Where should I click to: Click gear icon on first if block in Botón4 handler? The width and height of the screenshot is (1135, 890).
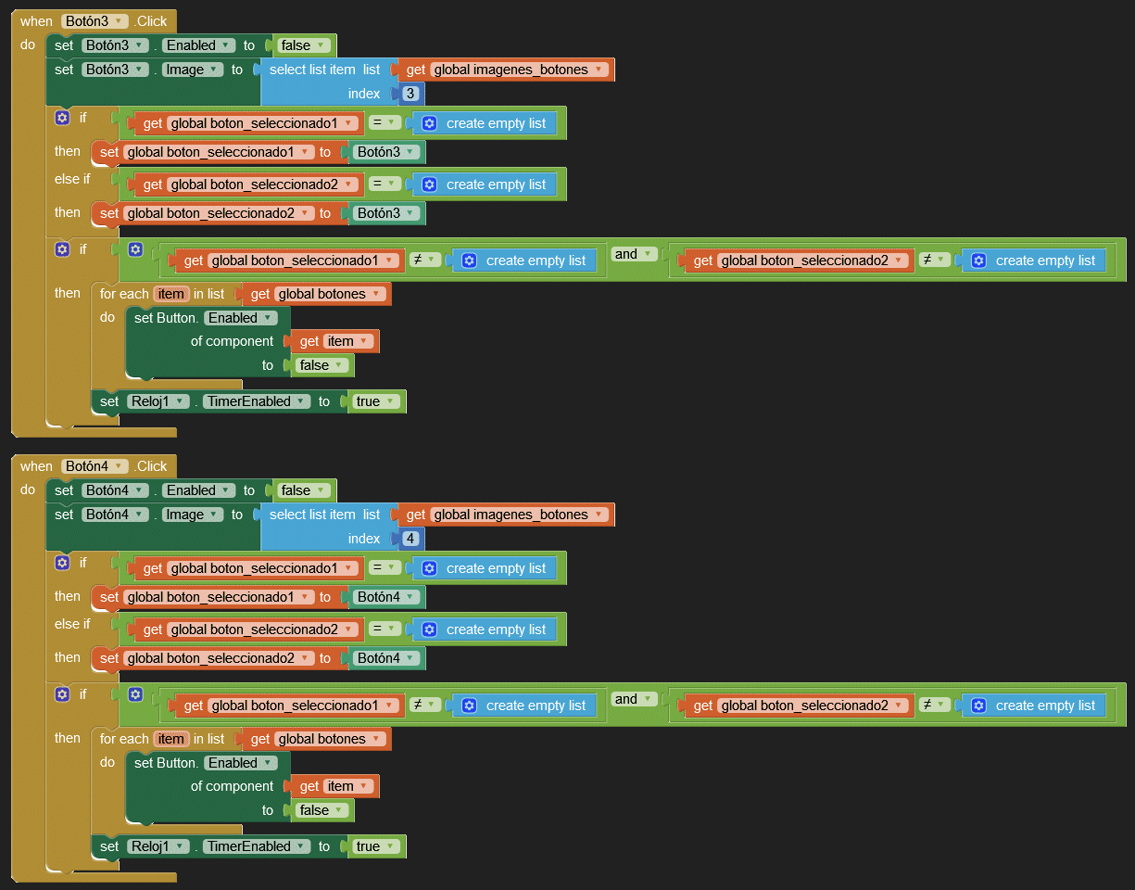click(x=62, y=563)
